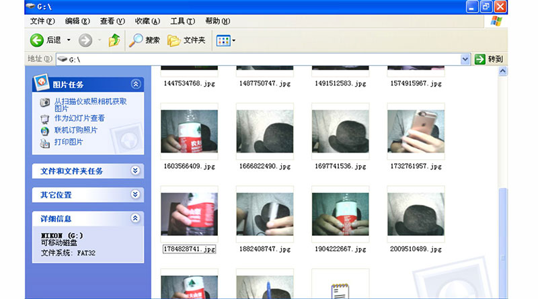The height and width of the screenshot is (299, 538).
Task: Click get pictures from scanner or camera link
Action: pyautogui.click(x=90, y=105)
